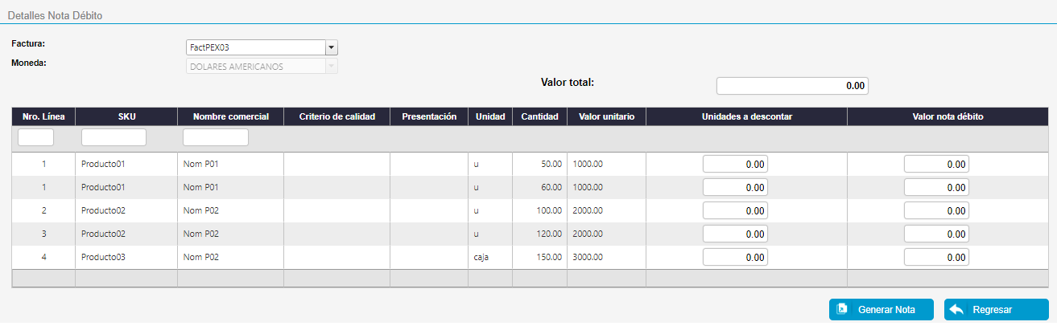Sort by the Nombre comercial column header
This screenshot has width=1057, height=334.
click(230, 116)
